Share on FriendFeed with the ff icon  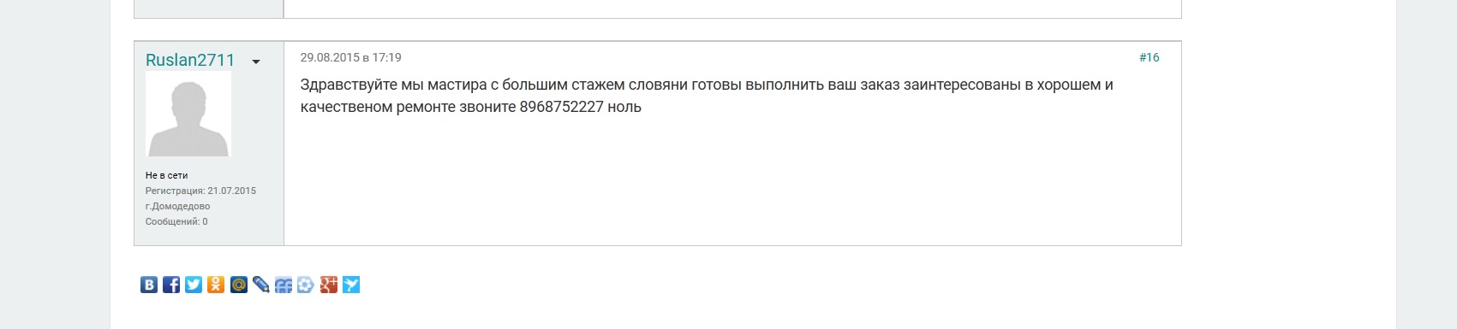click(x=284, y=285)
